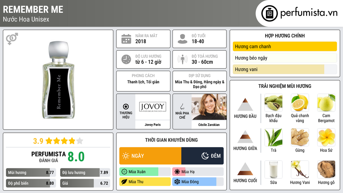Click the Thanh lịch, Tối giản style text
343x193 pixels.
[x=143, y=82]
